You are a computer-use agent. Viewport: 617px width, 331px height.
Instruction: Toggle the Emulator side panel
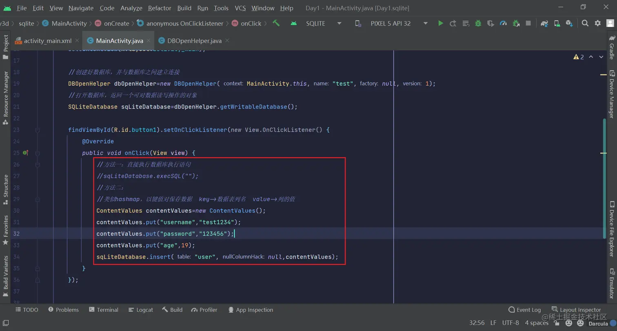612,283
